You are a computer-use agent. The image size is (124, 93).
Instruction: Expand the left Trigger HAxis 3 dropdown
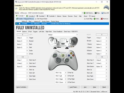click(27, 38)
